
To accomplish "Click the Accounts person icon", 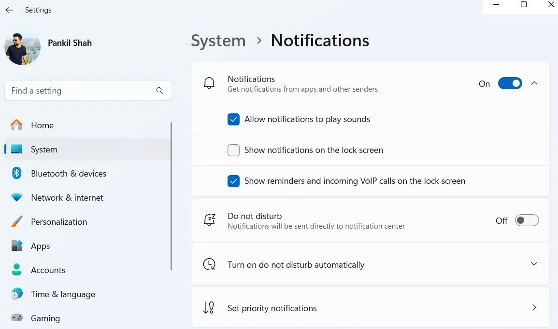I will tap(16, 270).
